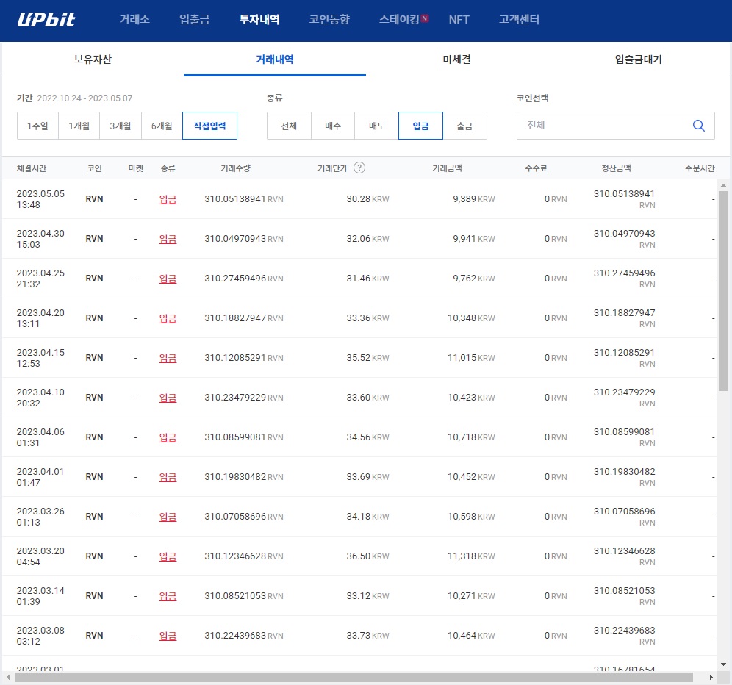Open 입금 link for 2023.04.25 row

[168, 279]
